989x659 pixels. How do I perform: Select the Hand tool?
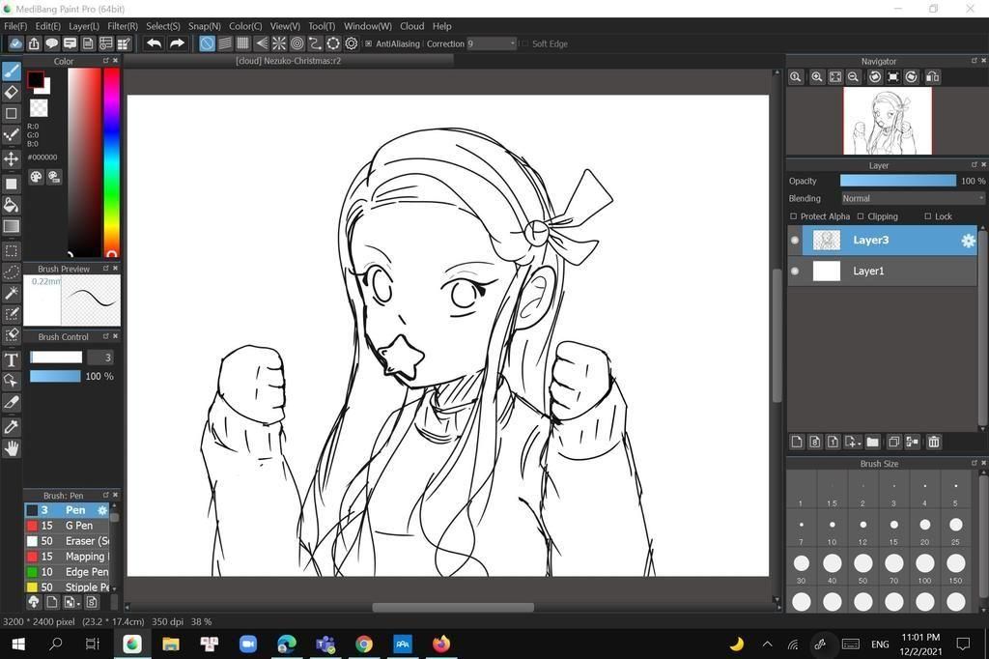pyautogui.click(x=12, y=448)
